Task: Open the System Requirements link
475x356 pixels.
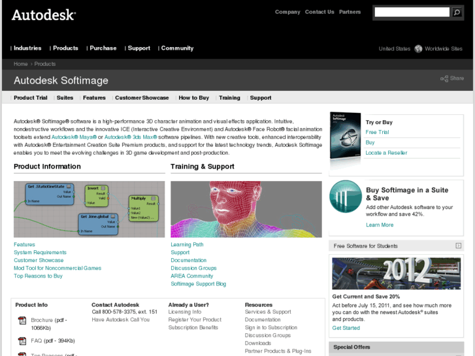Action: click(x=40, y=252)
